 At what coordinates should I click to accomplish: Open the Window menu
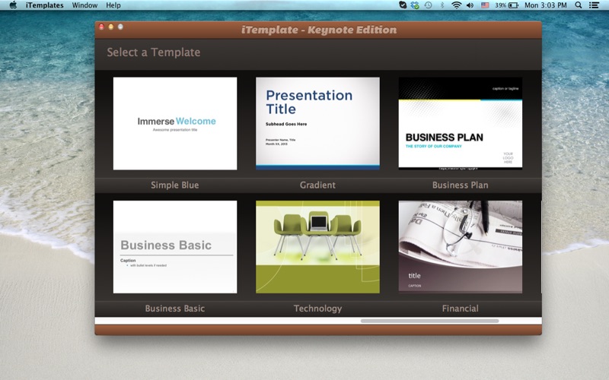pos(84,5)
